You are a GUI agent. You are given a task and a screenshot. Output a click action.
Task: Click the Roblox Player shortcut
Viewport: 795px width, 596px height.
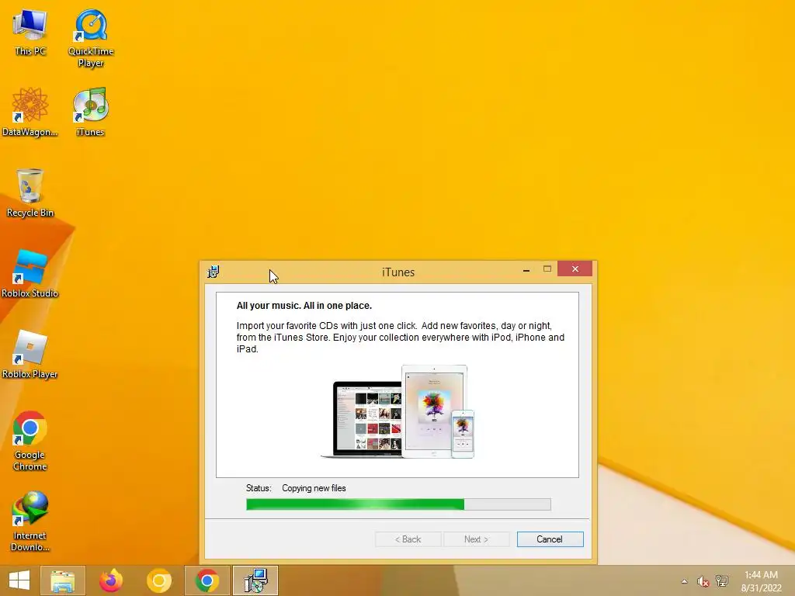tap(30, 354)
